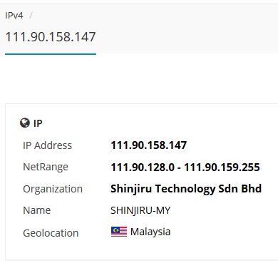Click the bold IP Address value 111.90.158.147
Image resolution: width=278 pixels, height=263 pixels.
coord(149,145)
